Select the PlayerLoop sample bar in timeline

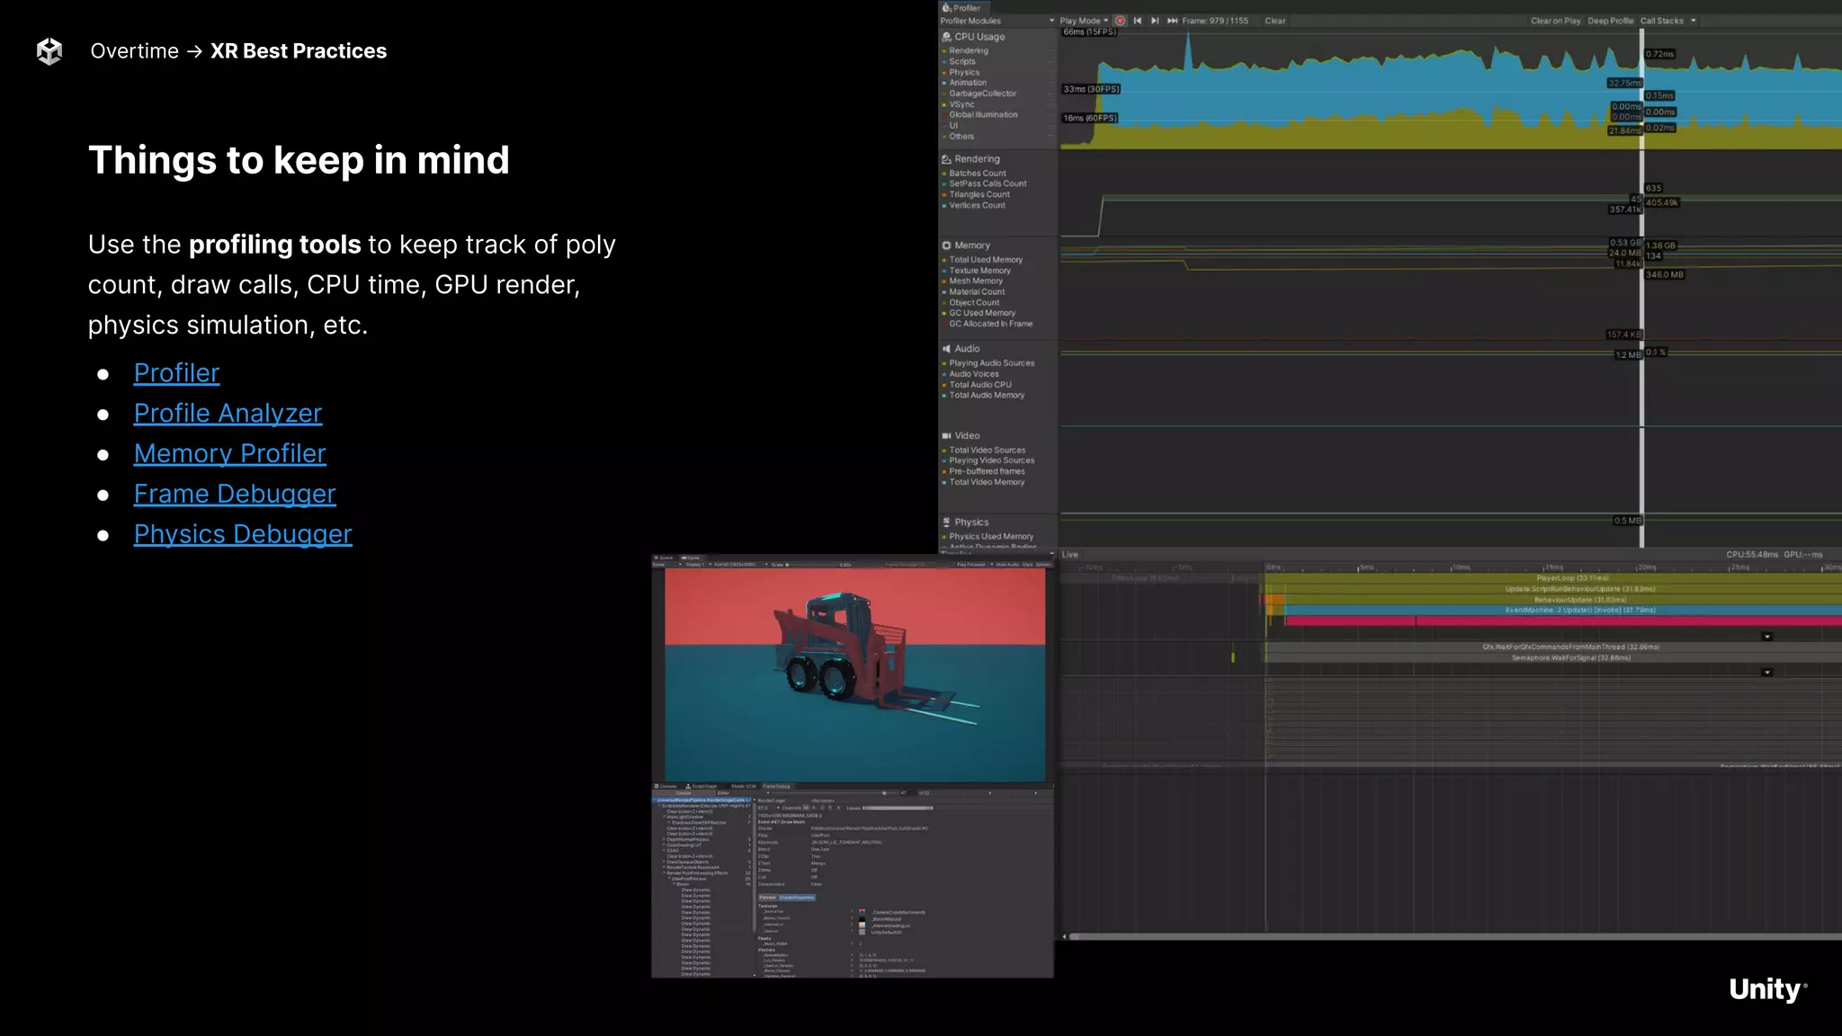(x=1554, y=578)
